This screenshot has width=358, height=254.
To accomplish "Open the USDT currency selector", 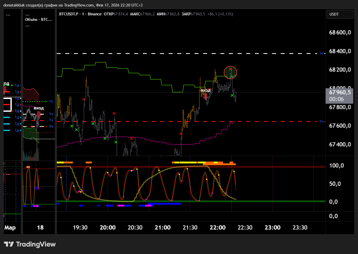I will point(339,14).
